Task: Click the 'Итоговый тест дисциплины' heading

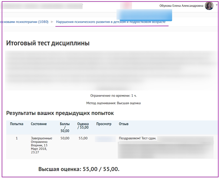Action: 48,43
